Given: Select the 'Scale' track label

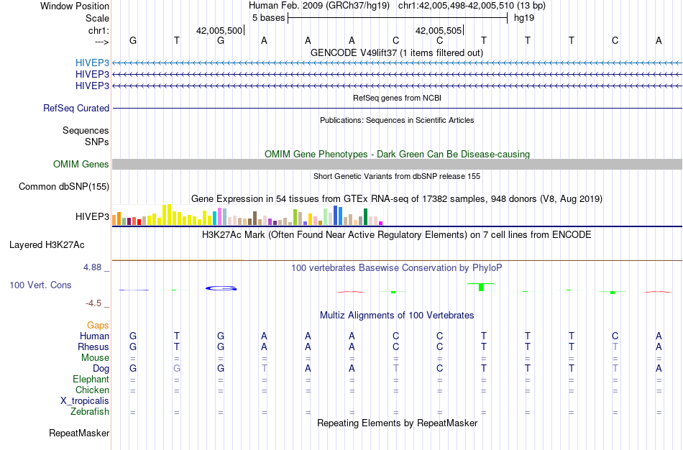Looking at the screenshot, I should [97, 18].
